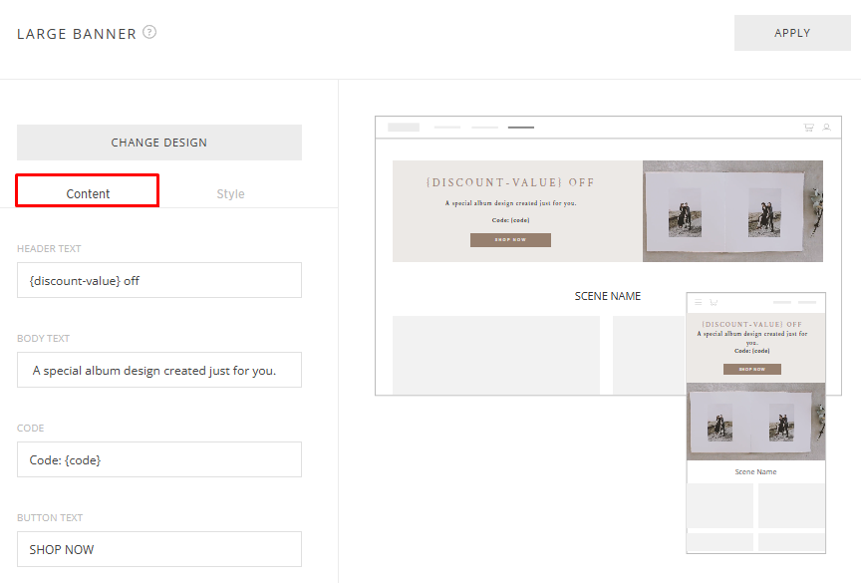Click the shopping cart icon in desktop preview

808,128
